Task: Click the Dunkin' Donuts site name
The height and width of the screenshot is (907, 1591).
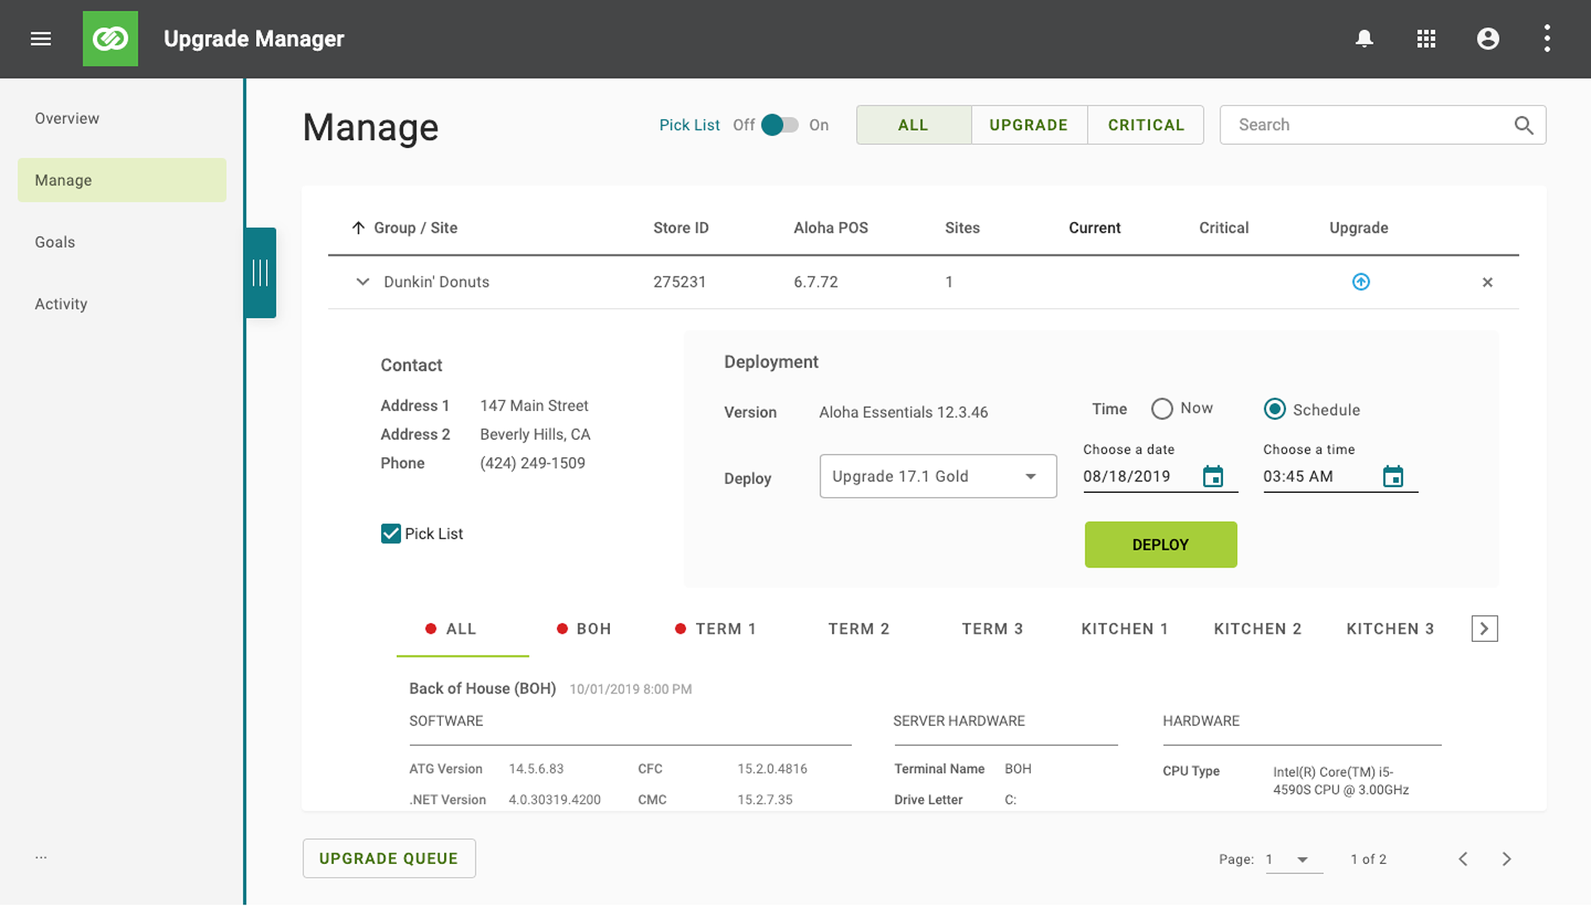Action: tap(436, 282)
